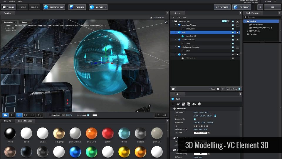Viewport: 282px width, 159px height.
Task: Activate the Move gizmo tool
Action: [19, 115]
